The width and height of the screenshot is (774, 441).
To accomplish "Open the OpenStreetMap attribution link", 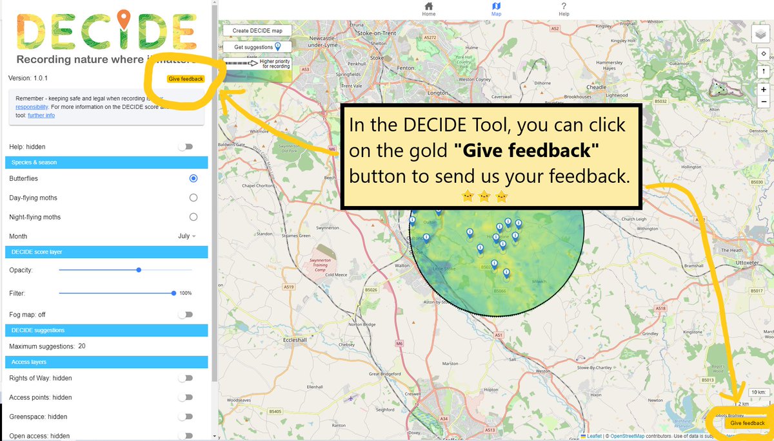I will point(627,436).
